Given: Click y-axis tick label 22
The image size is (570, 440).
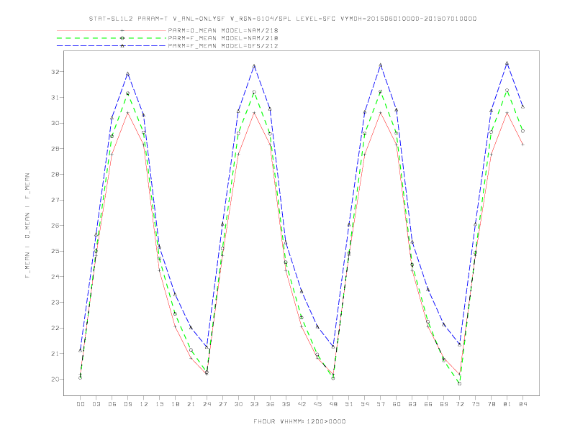Looking at the screenshot, I should tap(55, 328).
